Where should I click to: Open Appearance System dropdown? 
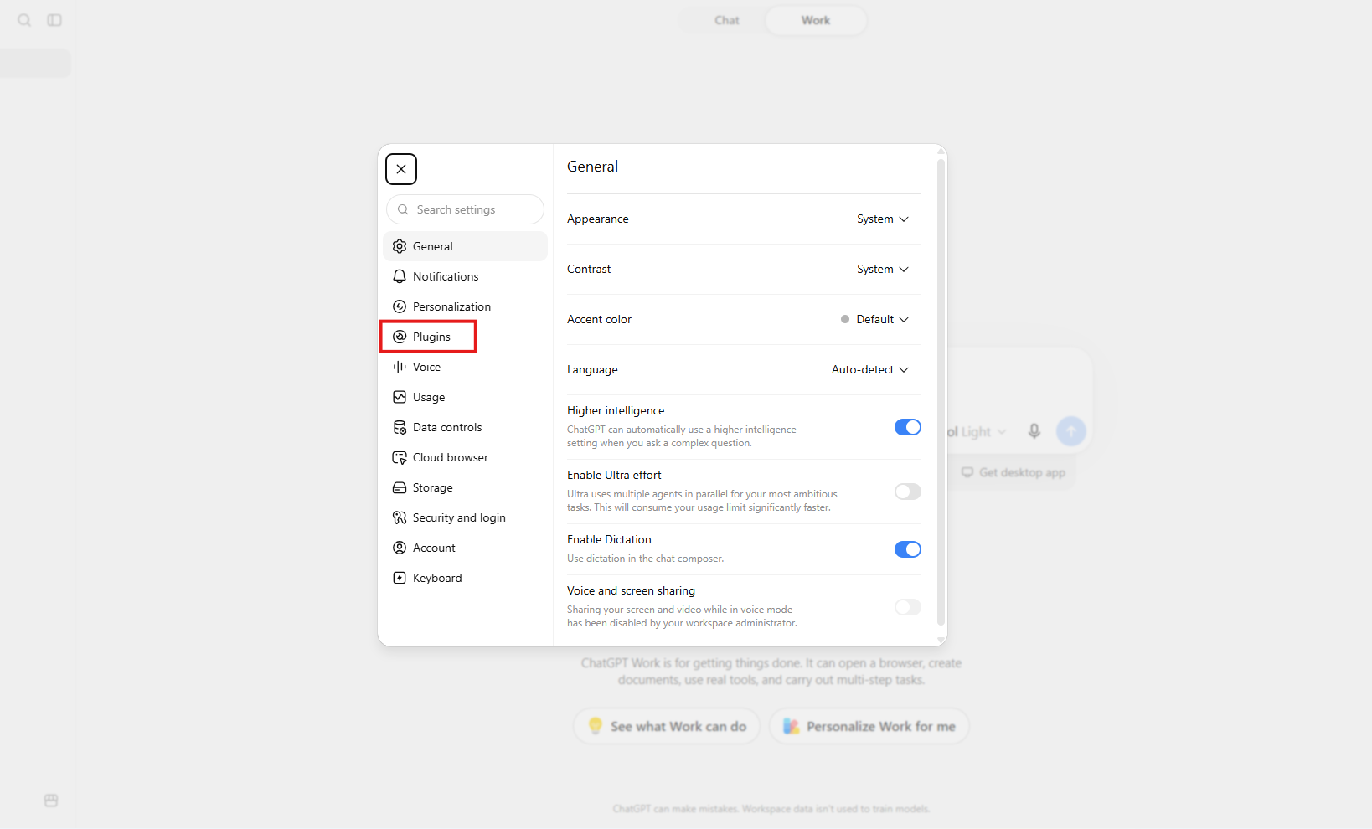[882, 219]
